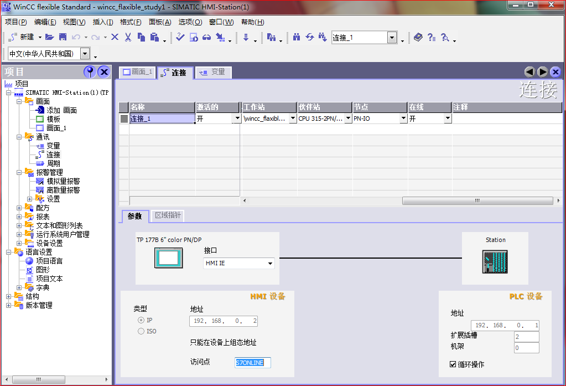Click the TP 177B HMI panel image
Viewport: 566px width, 386px height.
click(x=169, y=258)
